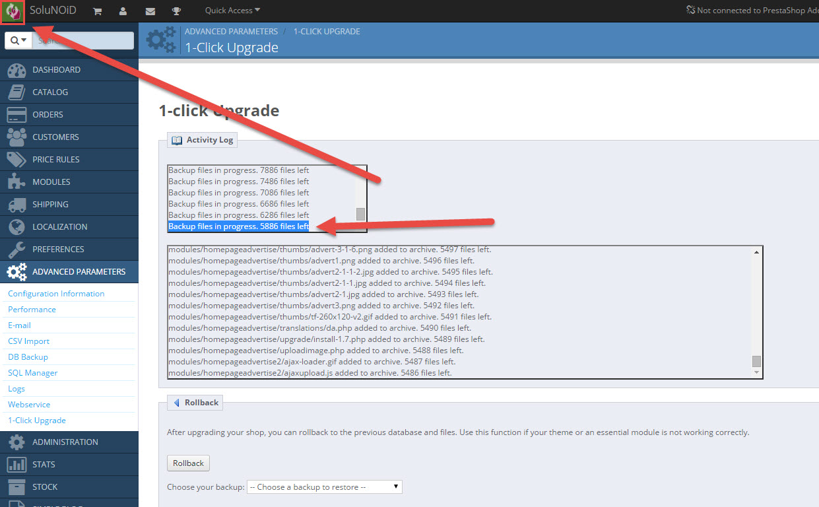This screenshot has height=507, width=819.
Task: Open the CSV Import submenu link
Action: [28, 341]
